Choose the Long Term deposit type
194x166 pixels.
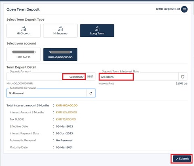pyautogui.click(x=97, y=31)
